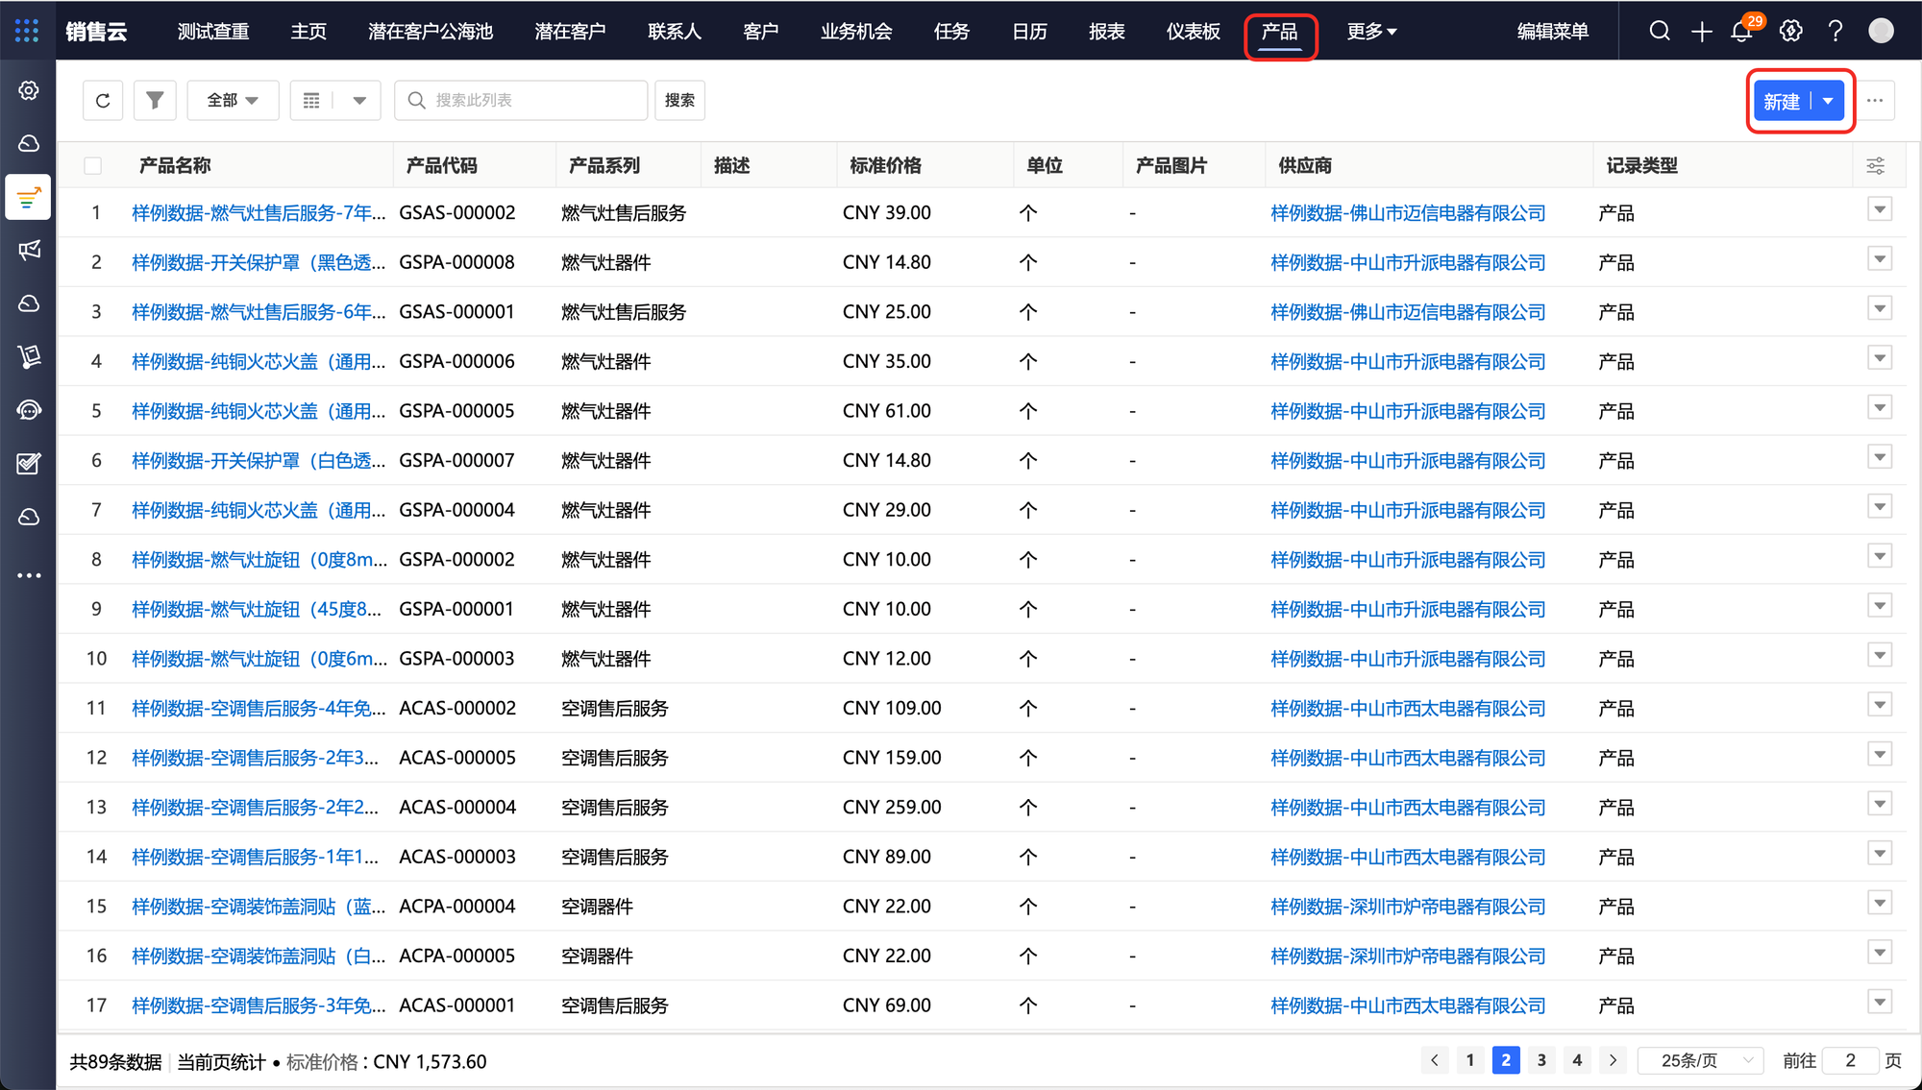The width and height of the screenshot is (1922, 1090).
Task: Expand the 更多 navigation menu
Action: click(1370, 32)
